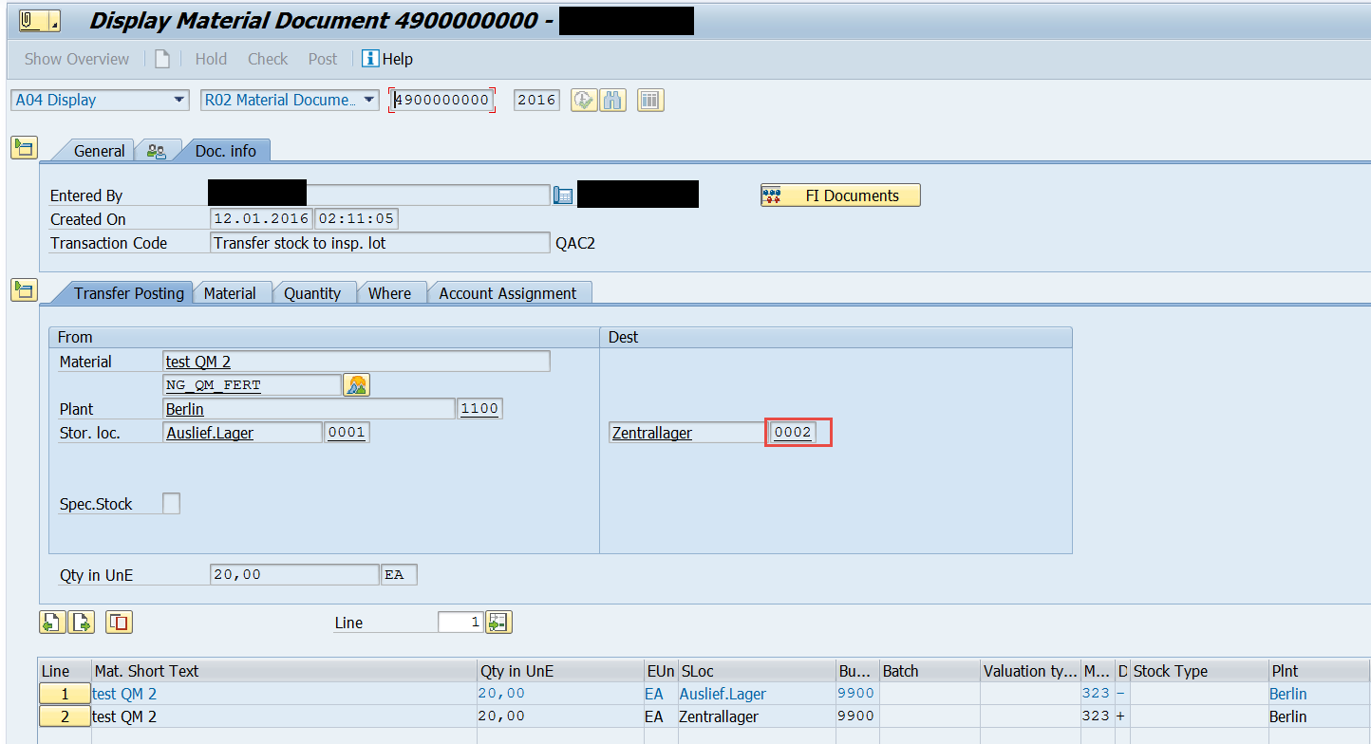Click the Execute clock icon in toolbar
The height and width of the screenshot is (744, 1371).
pos(584,100)
